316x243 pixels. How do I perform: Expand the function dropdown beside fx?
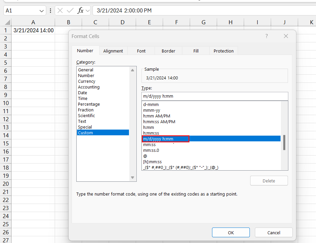(88, 11)
